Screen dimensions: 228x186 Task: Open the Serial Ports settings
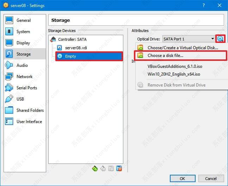[26, 88]
